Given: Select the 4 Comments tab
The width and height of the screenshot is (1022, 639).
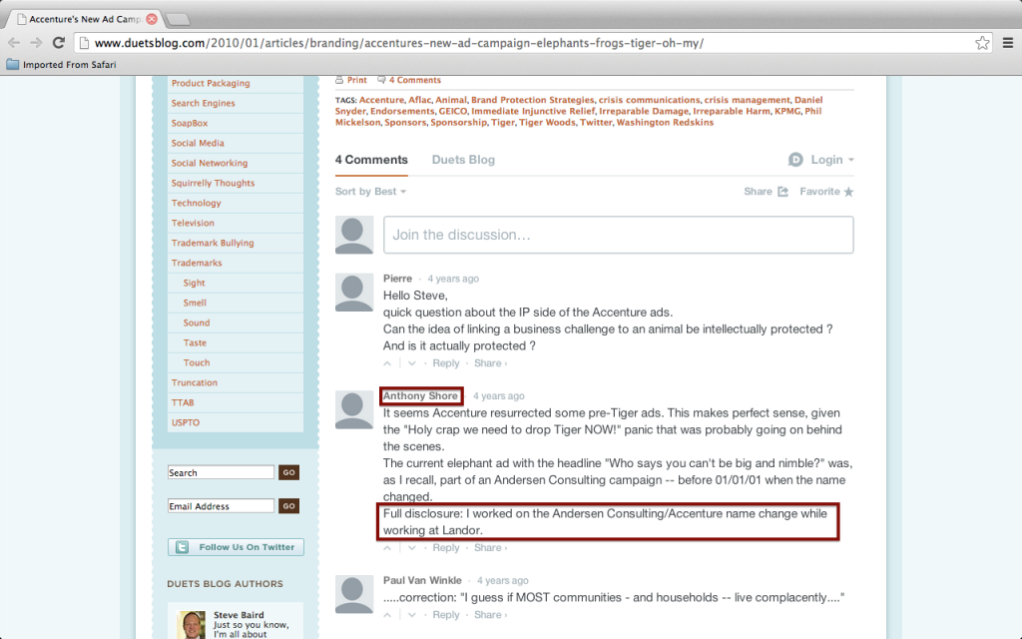Looking at the screenshot, I should click(371, 160).
